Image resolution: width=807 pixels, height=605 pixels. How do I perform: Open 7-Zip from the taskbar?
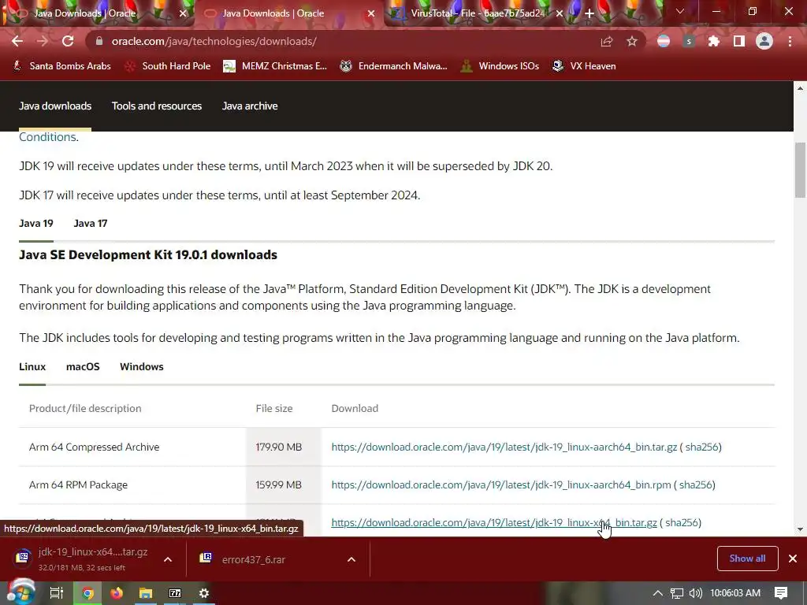(175, 593)
